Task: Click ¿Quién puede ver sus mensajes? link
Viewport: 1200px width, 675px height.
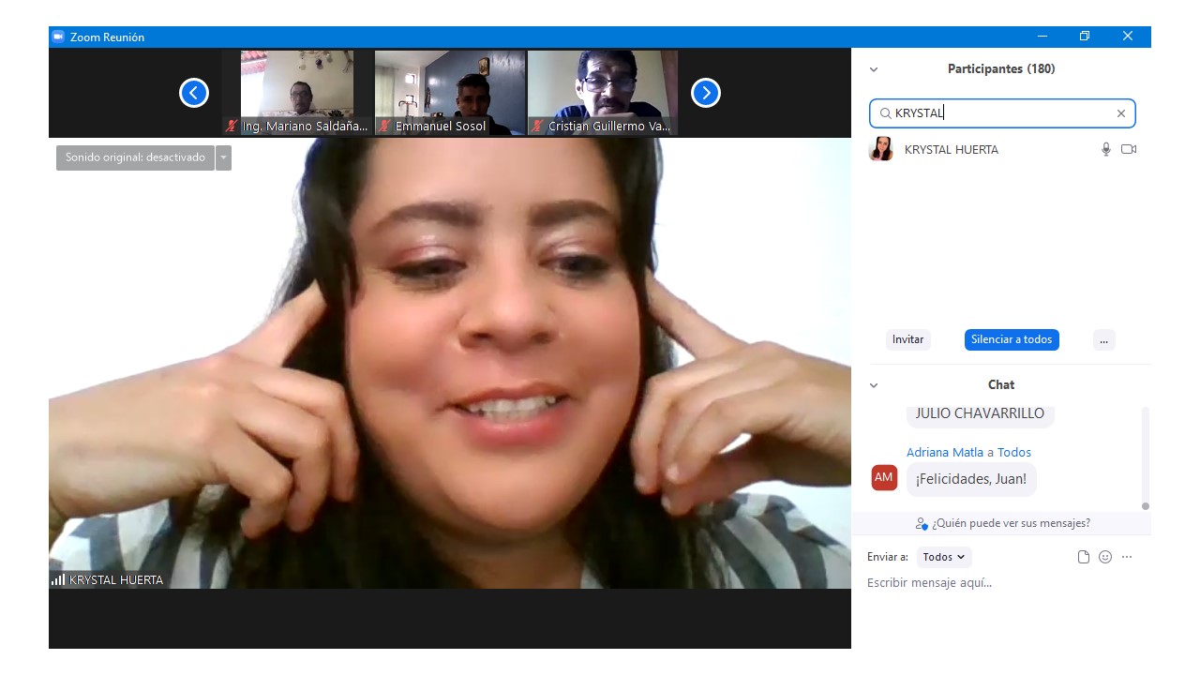Action: pyautogui.click(x=1011, y=523)
